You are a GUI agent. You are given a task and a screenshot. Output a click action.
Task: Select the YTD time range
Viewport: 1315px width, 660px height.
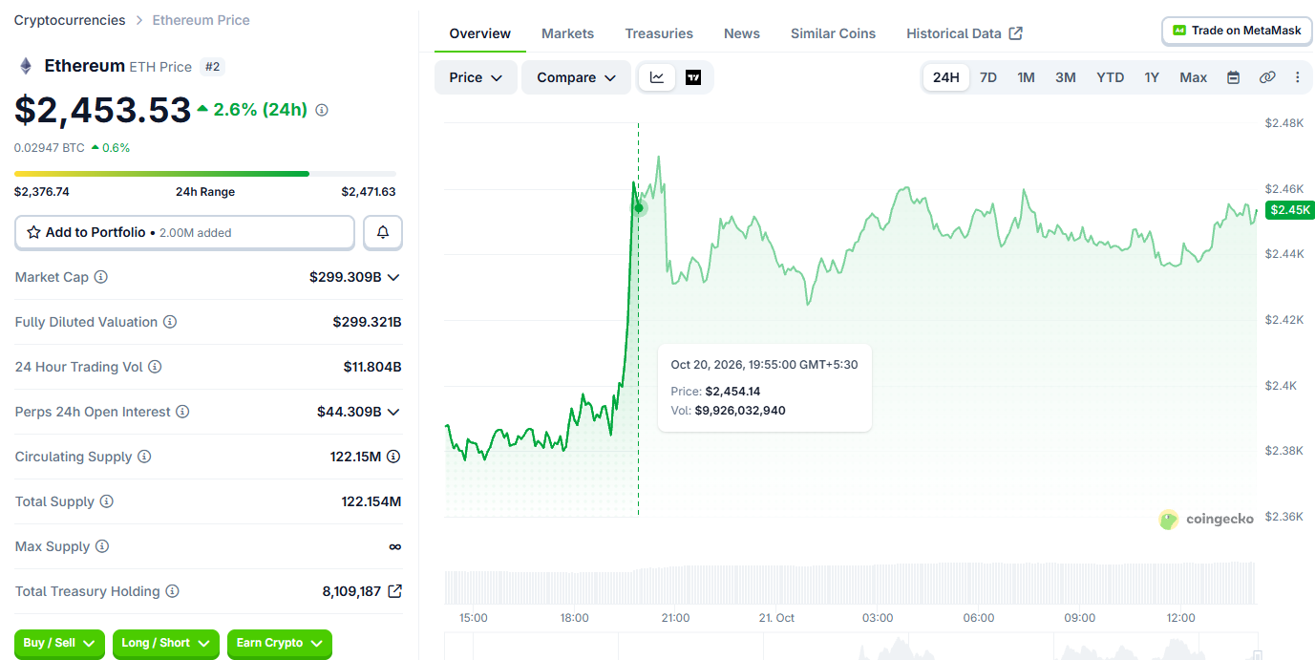coord(1111,77)
